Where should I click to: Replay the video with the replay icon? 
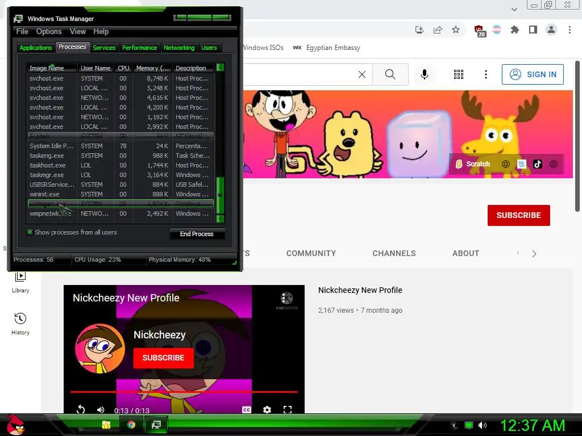click(x=81, y=409)
